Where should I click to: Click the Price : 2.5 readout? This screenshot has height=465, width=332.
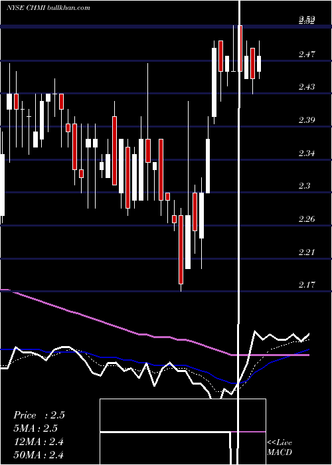[39, 415]
